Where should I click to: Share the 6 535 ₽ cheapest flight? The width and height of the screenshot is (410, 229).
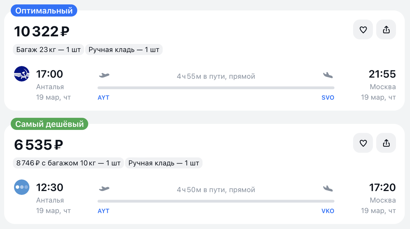coord(386,143)
